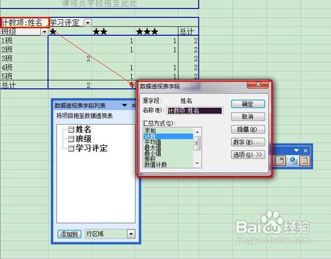Open the 行区域 area dropdown
Screen dimensions: 331x259
click(x=131, y=234)
